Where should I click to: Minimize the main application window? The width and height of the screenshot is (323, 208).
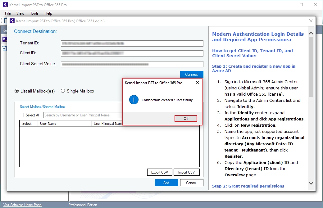tap(287, 5)
